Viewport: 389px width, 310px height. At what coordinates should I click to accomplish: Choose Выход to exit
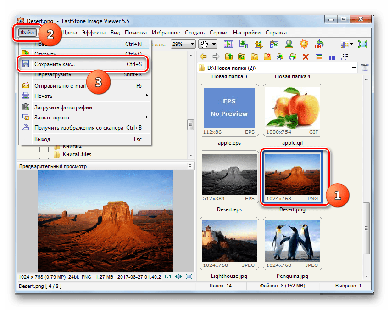point(85,139)
